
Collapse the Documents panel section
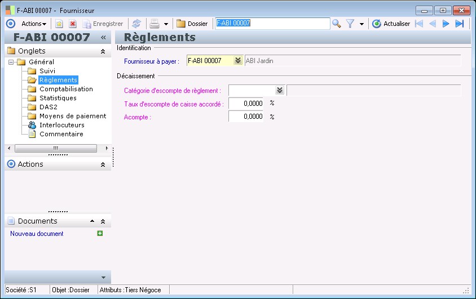tap(103, 221)
